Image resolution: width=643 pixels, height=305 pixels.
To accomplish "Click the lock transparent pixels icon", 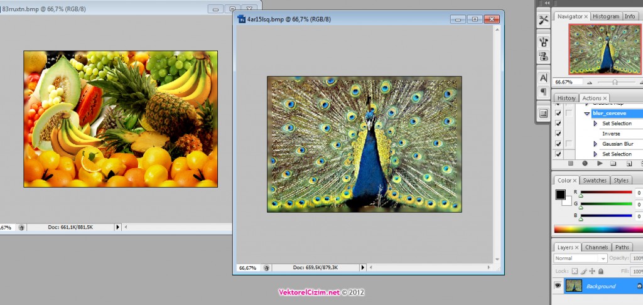I will click(575, 271).
